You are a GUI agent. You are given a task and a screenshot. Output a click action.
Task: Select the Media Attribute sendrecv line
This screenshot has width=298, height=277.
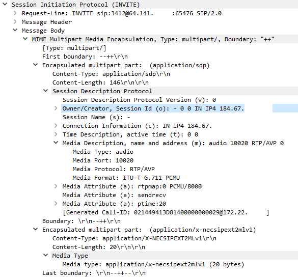tap(114, 195)
